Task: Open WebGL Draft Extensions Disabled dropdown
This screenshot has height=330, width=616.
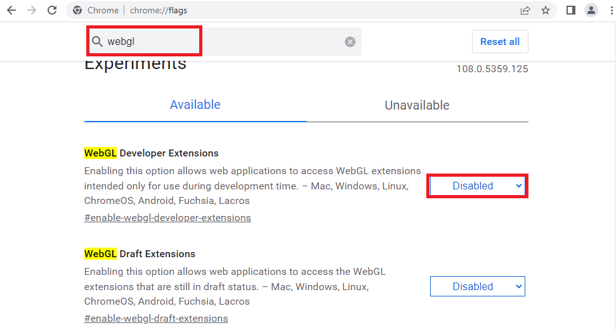Action: (x=477, y=286)
